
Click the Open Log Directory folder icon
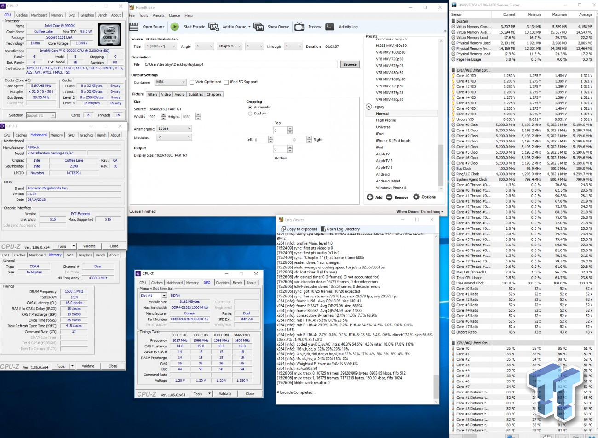click(x=323, y=229)
